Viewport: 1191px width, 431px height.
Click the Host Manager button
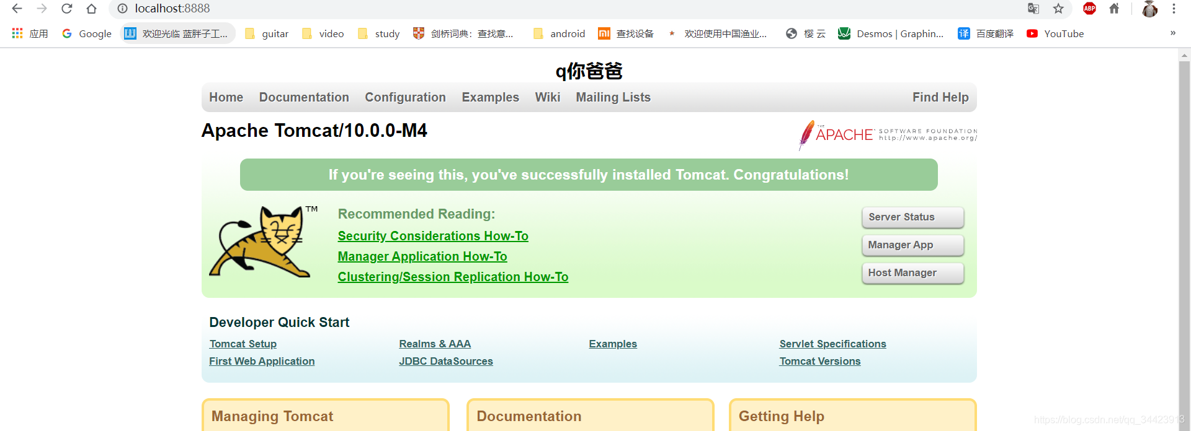pos(912,273)
